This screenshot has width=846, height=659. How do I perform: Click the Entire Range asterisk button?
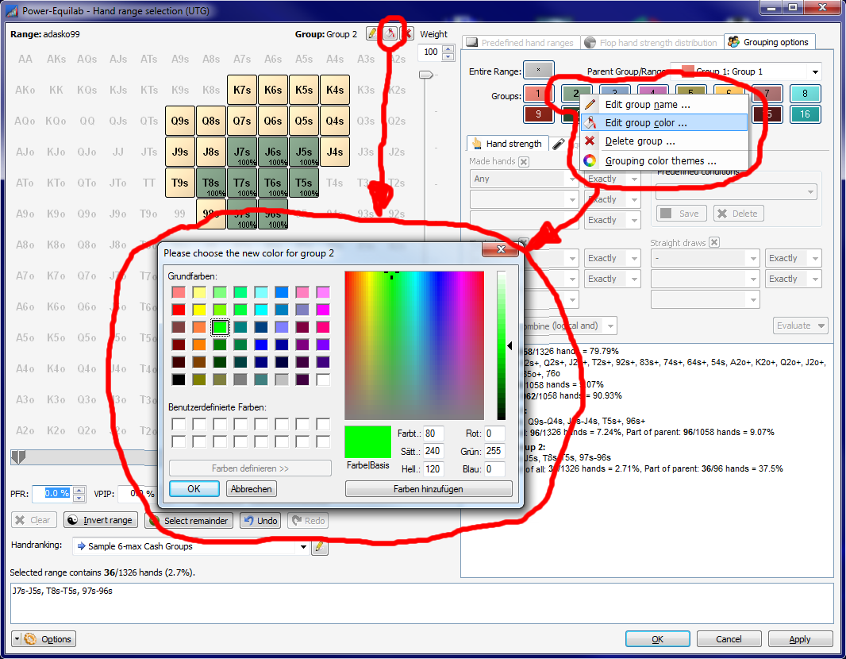[538, 70]
